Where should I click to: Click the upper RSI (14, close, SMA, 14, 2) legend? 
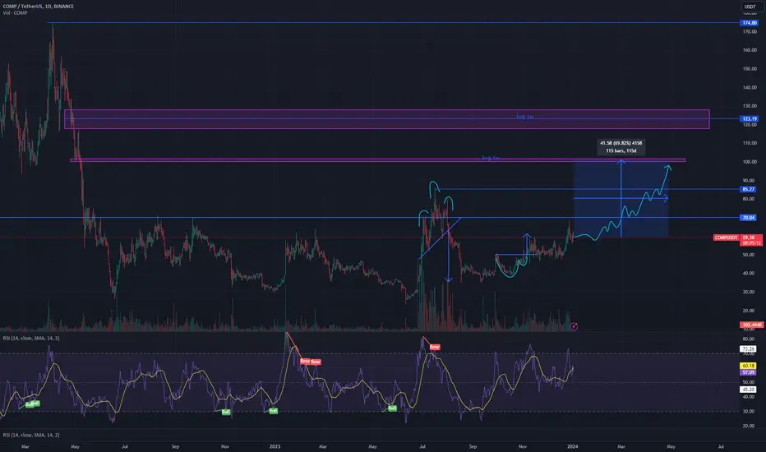(x=31, y=338)
